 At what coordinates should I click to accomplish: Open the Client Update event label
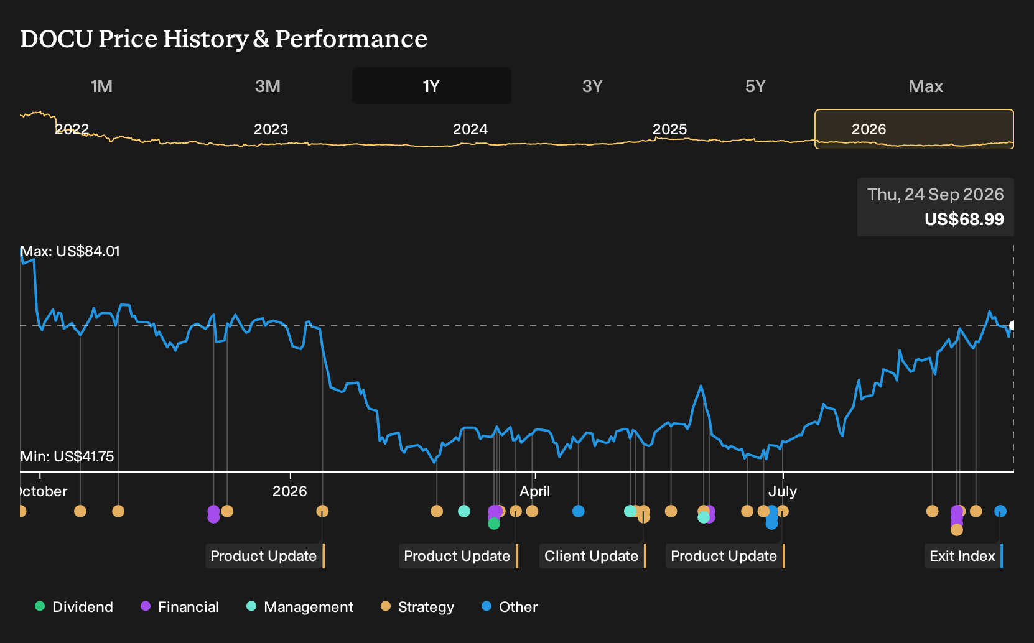pos(592,556)
